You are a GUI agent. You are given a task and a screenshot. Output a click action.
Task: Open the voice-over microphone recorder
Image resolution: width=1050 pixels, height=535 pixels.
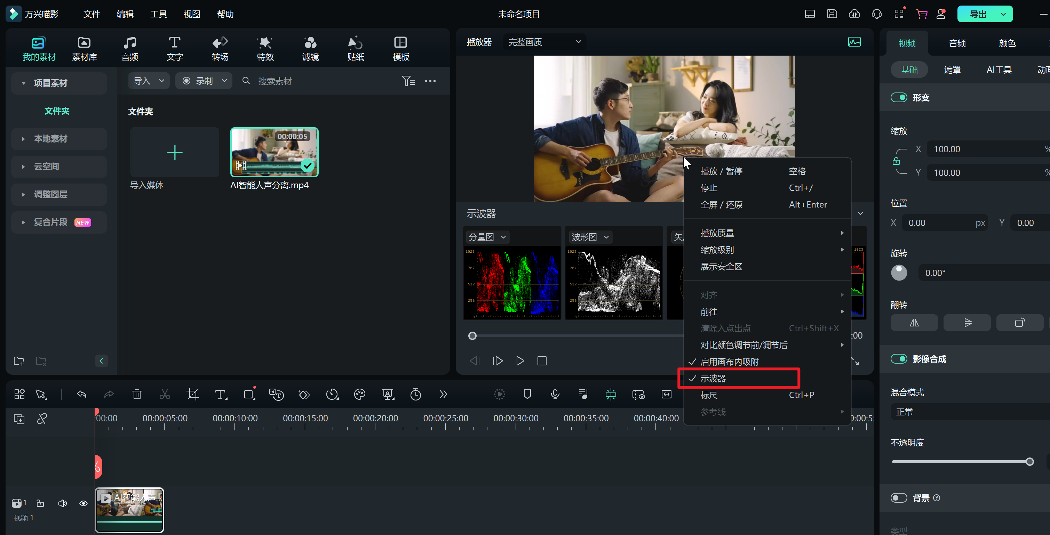coord(555,394)
